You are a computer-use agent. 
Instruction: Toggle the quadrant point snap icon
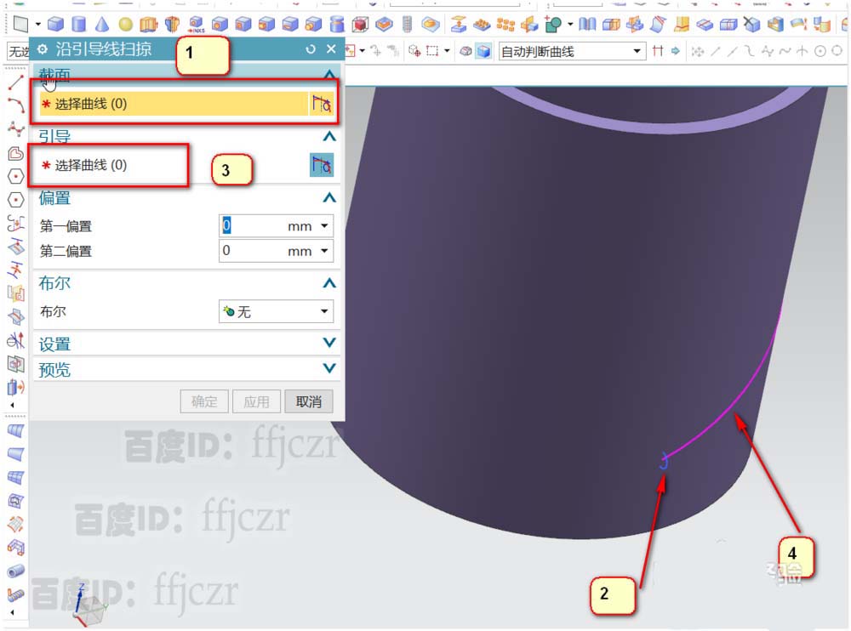[x=837, y=51]
